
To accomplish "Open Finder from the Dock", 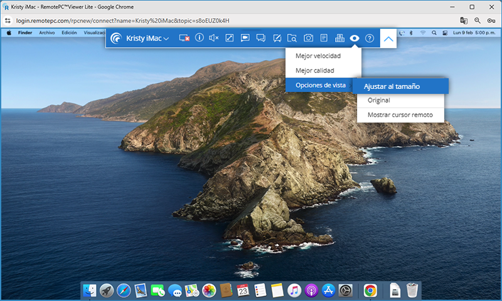I will pos(90,290).
